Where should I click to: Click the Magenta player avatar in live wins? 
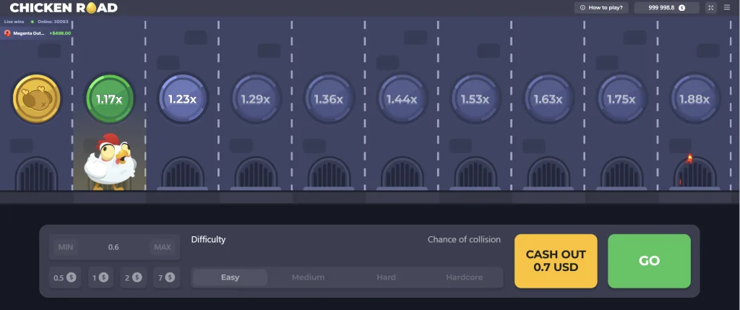coord(7,33)
